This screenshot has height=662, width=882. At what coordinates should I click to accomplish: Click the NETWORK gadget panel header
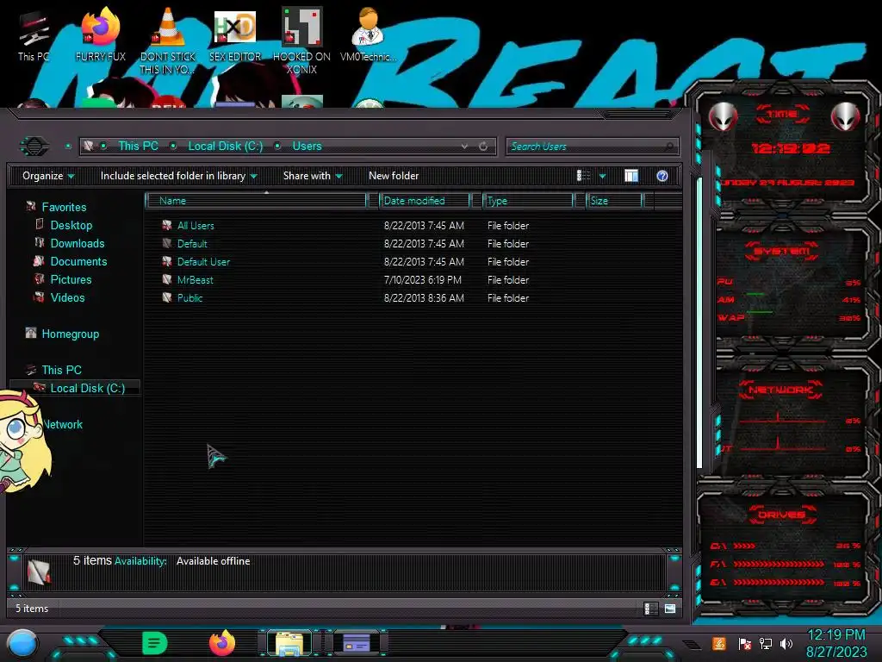pyautogui.click(x=780, y=390)
